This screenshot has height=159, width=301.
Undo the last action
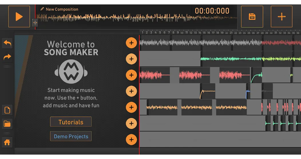pyautogui.click(x=7, y=43)
